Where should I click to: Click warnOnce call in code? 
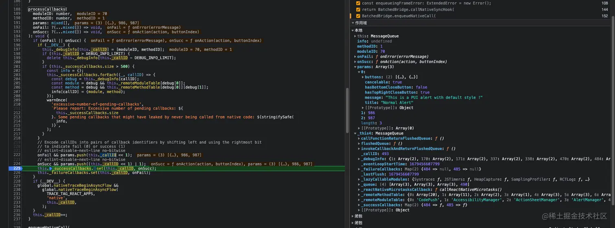57,100
